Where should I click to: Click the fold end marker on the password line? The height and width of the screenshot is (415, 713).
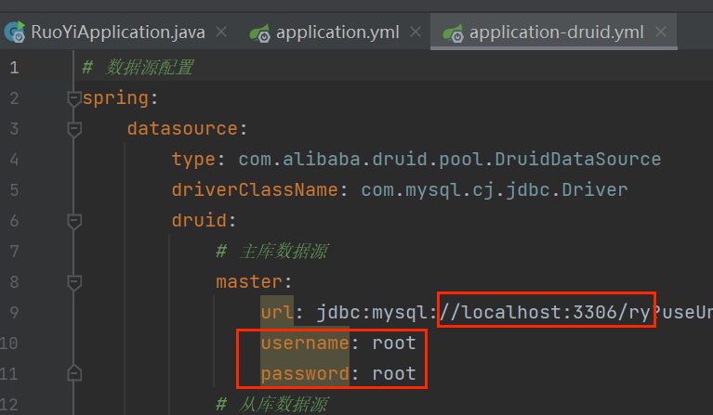[x=74, y=373]
